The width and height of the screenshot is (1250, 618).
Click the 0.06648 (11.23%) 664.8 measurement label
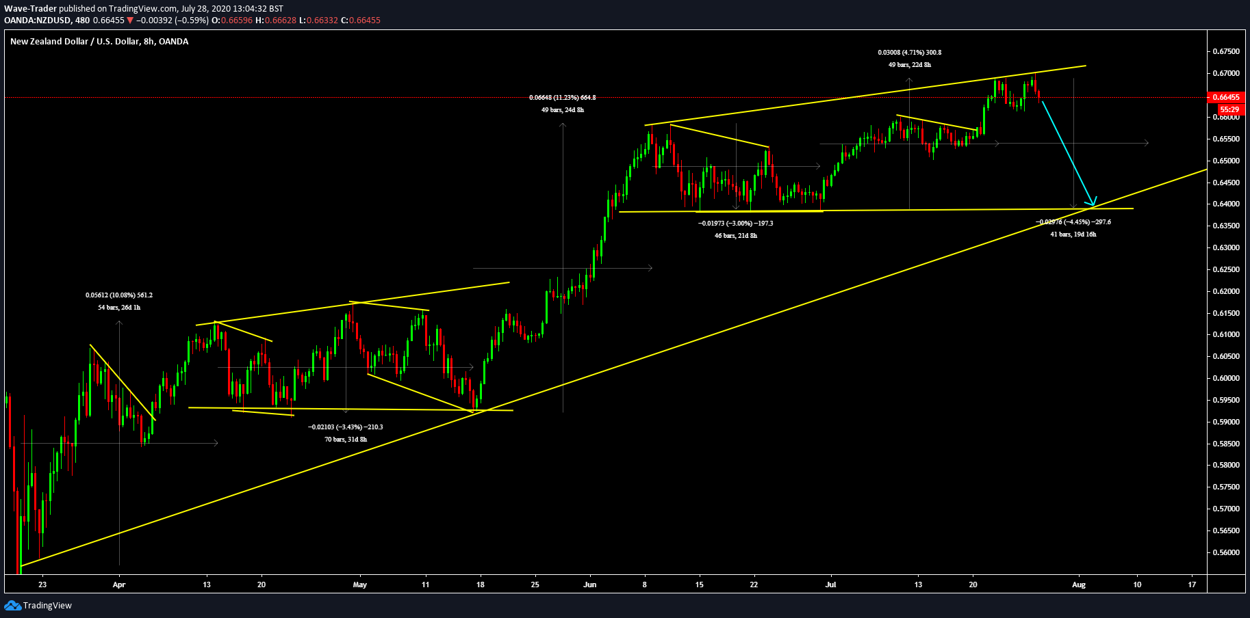[563, 98]
